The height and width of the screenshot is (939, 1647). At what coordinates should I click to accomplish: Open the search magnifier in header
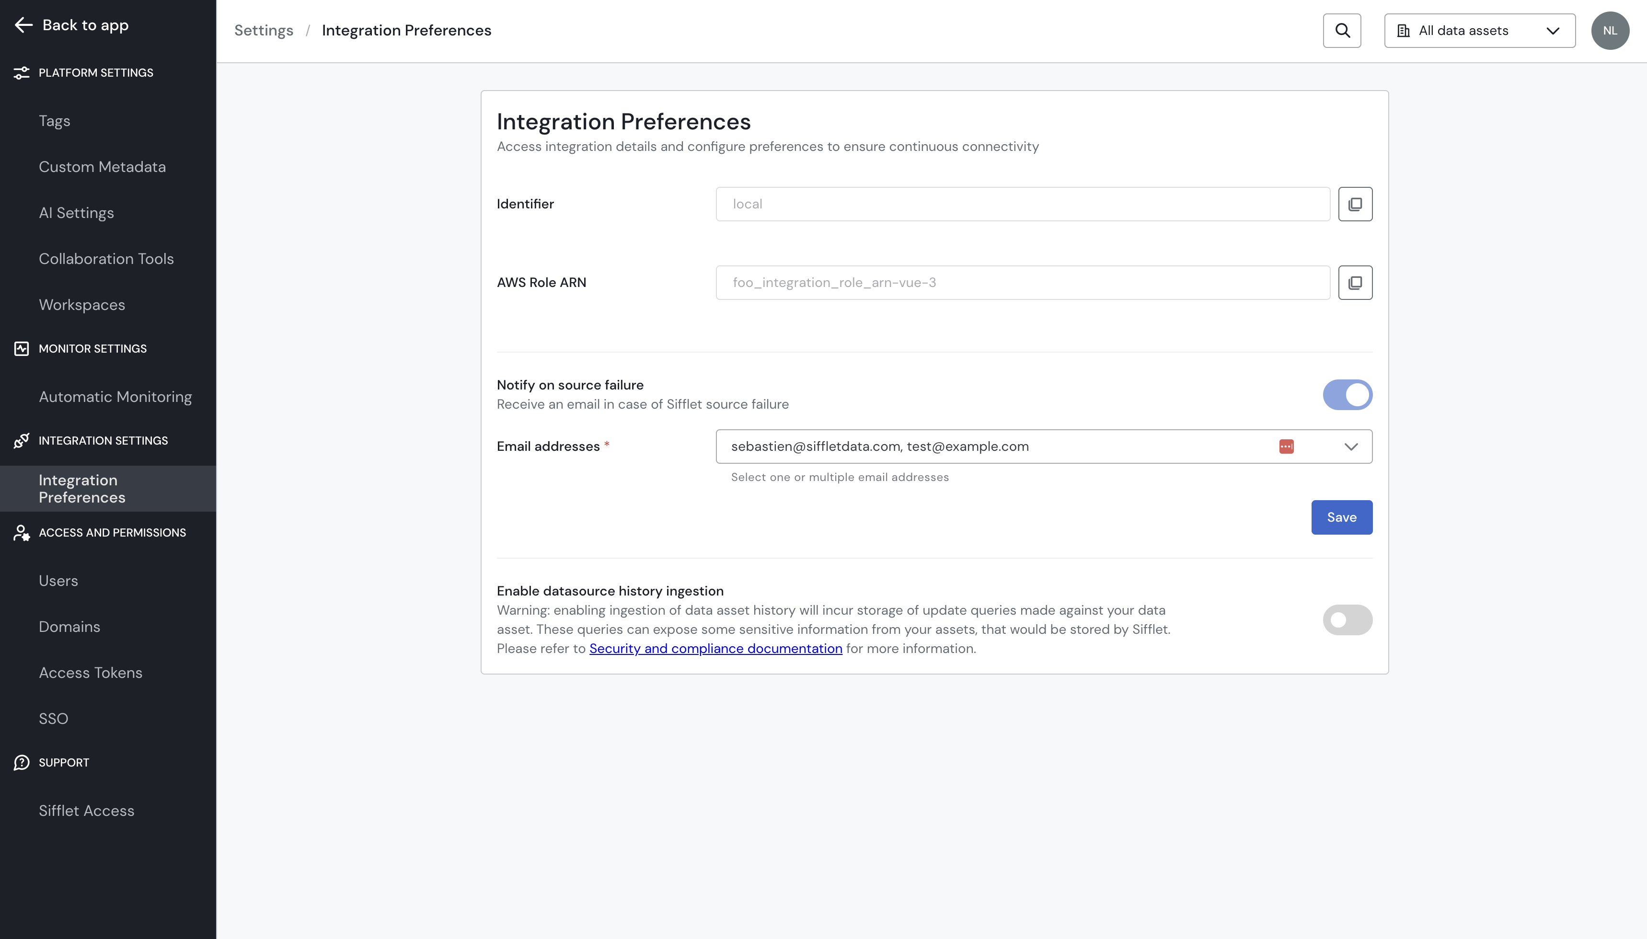tap(1342, 30)
